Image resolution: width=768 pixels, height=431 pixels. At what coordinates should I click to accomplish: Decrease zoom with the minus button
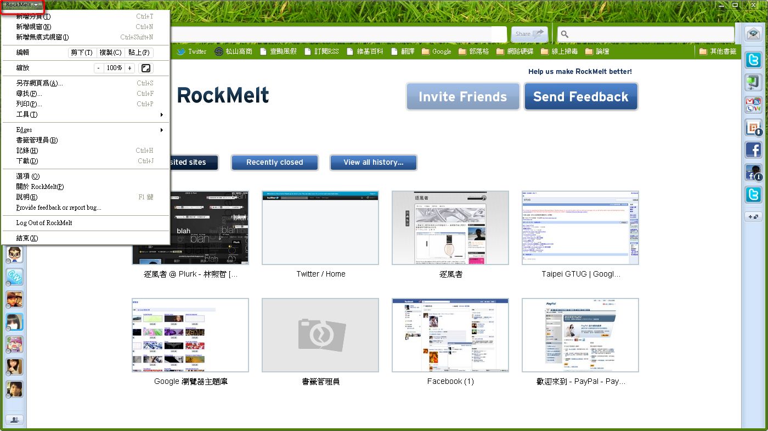pos(99,68)
